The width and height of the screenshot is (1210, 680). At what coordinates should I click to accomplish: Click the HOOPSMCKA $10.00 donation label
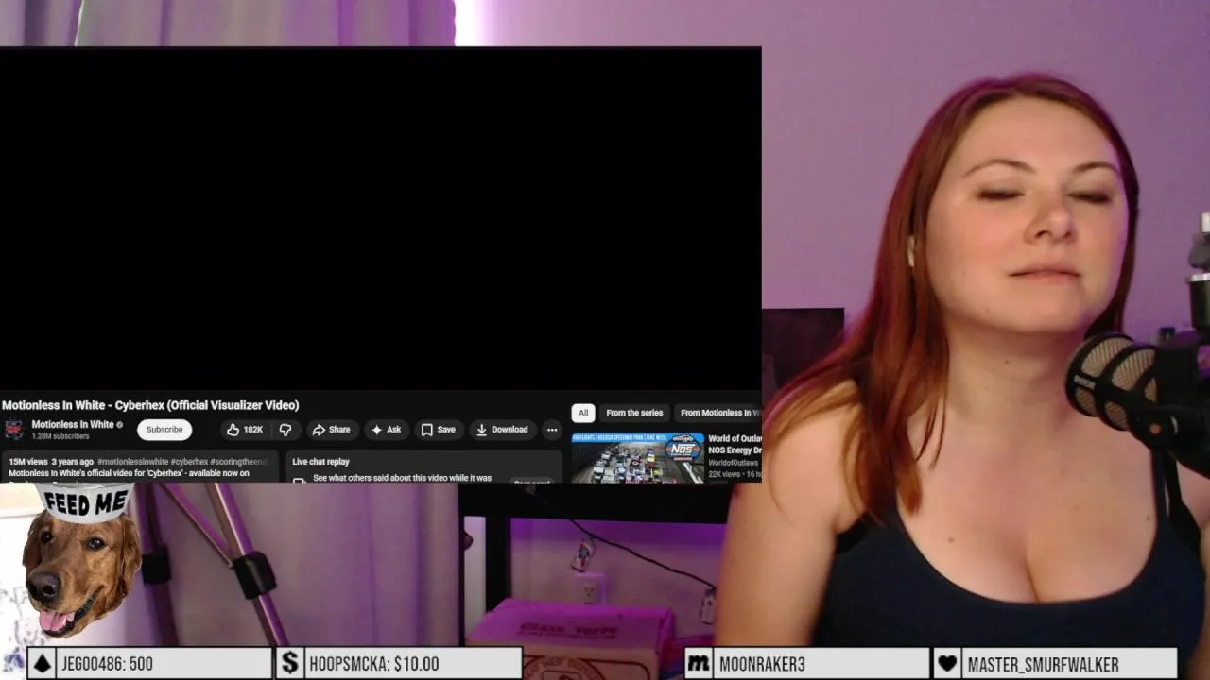point(374,664)
